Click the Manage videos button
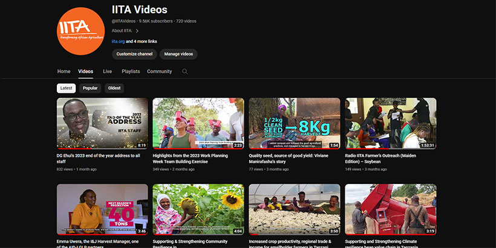 click(178, 54)
